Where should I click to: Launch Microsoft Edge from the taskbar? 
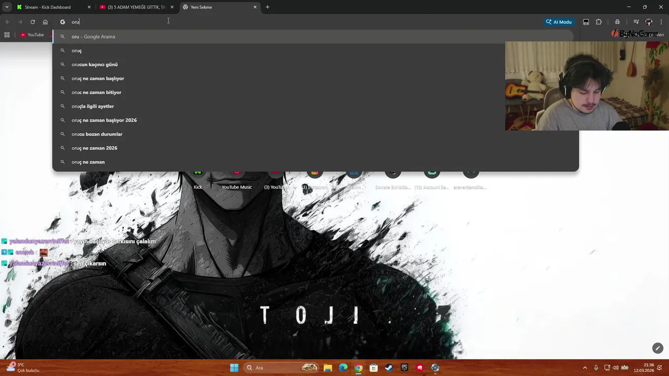coord(343,368)
